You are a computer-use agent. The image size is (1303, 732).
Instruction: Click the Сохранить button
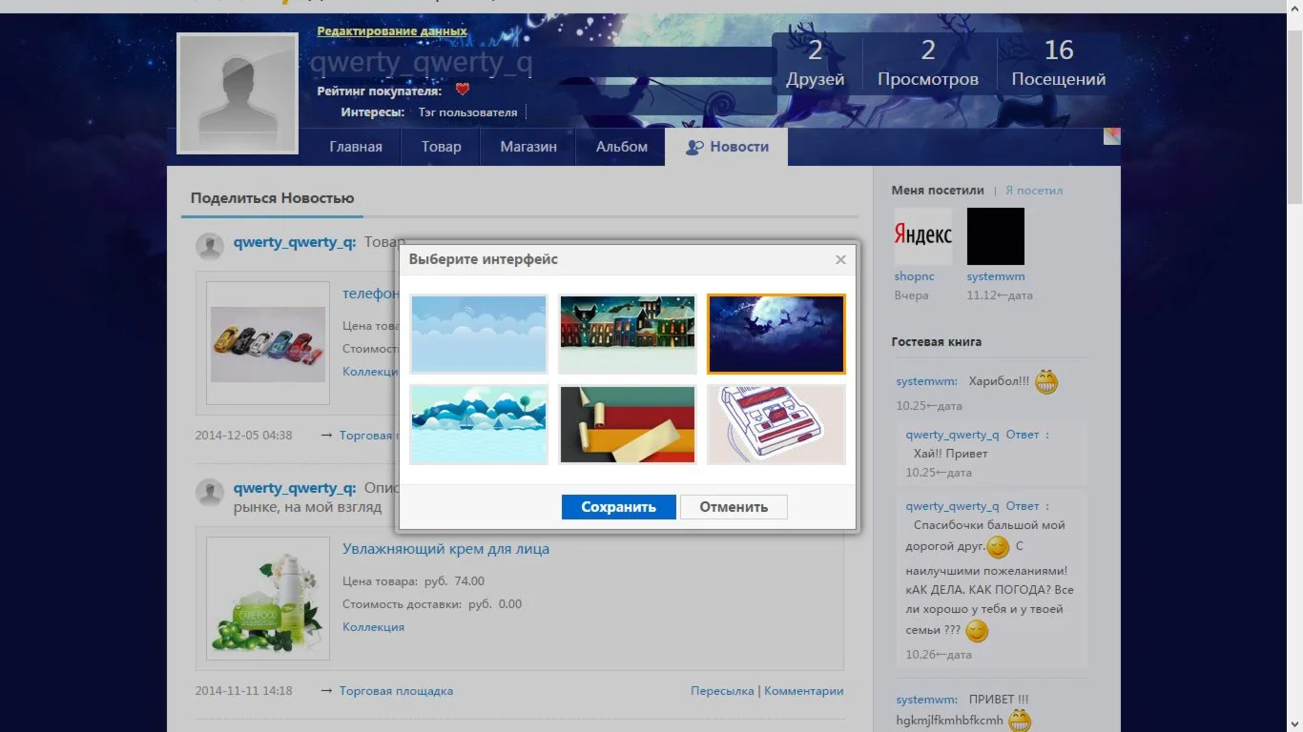619,507
